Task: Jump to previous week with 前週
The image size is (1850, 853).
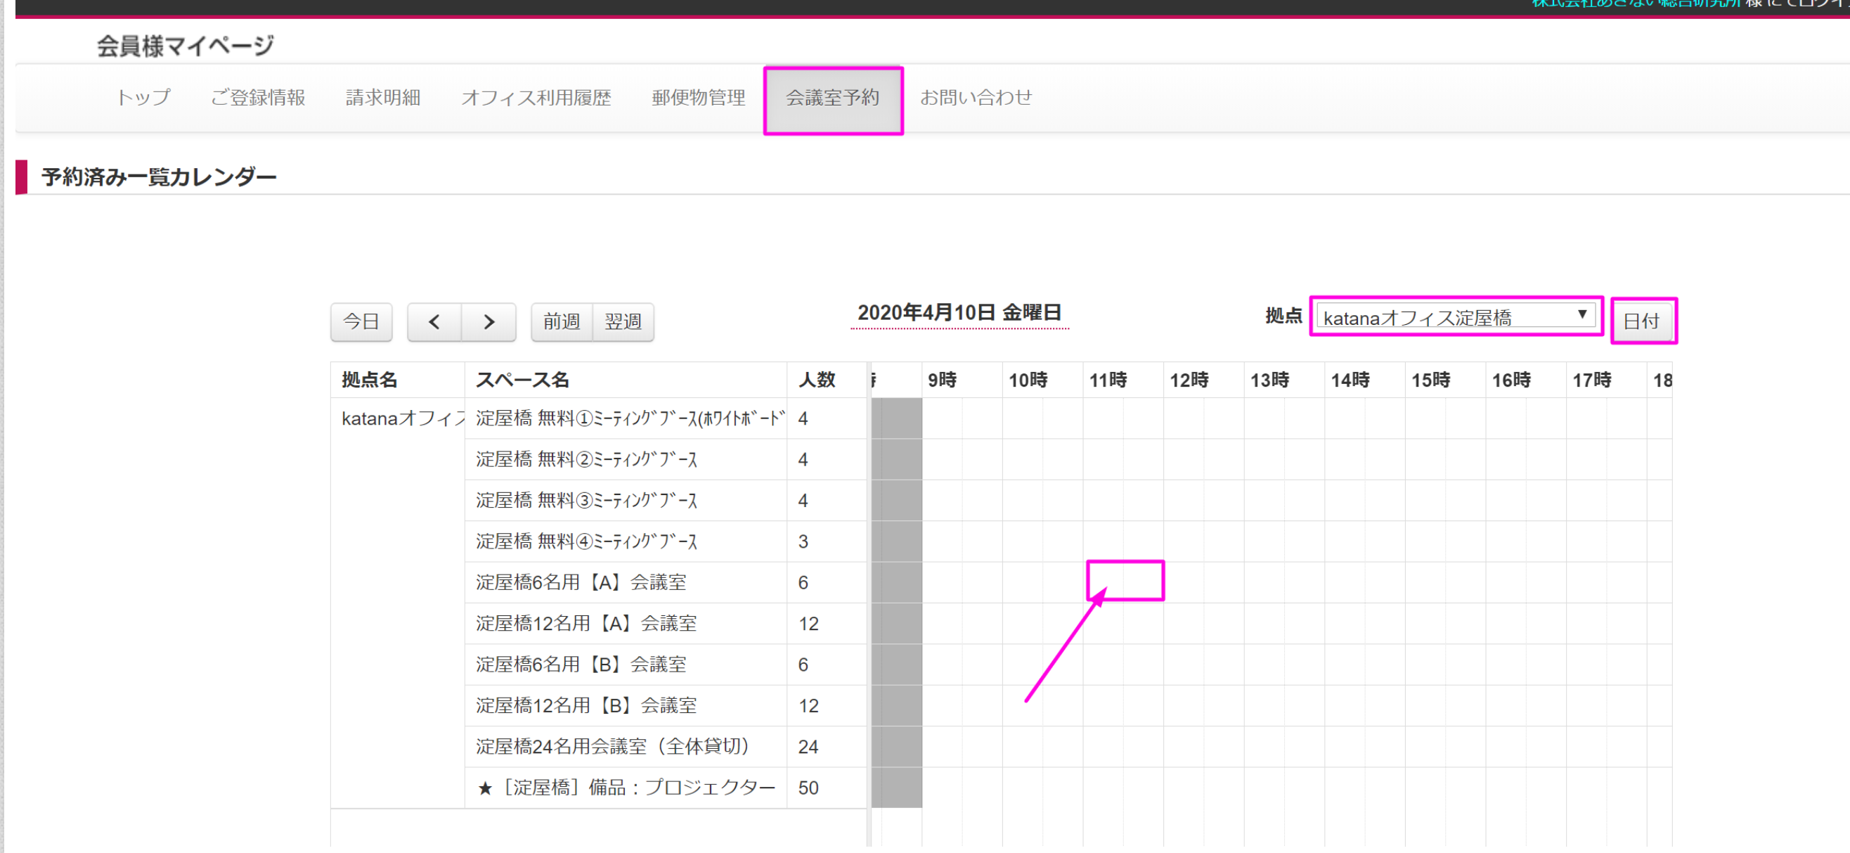Action: coord(561,321)
